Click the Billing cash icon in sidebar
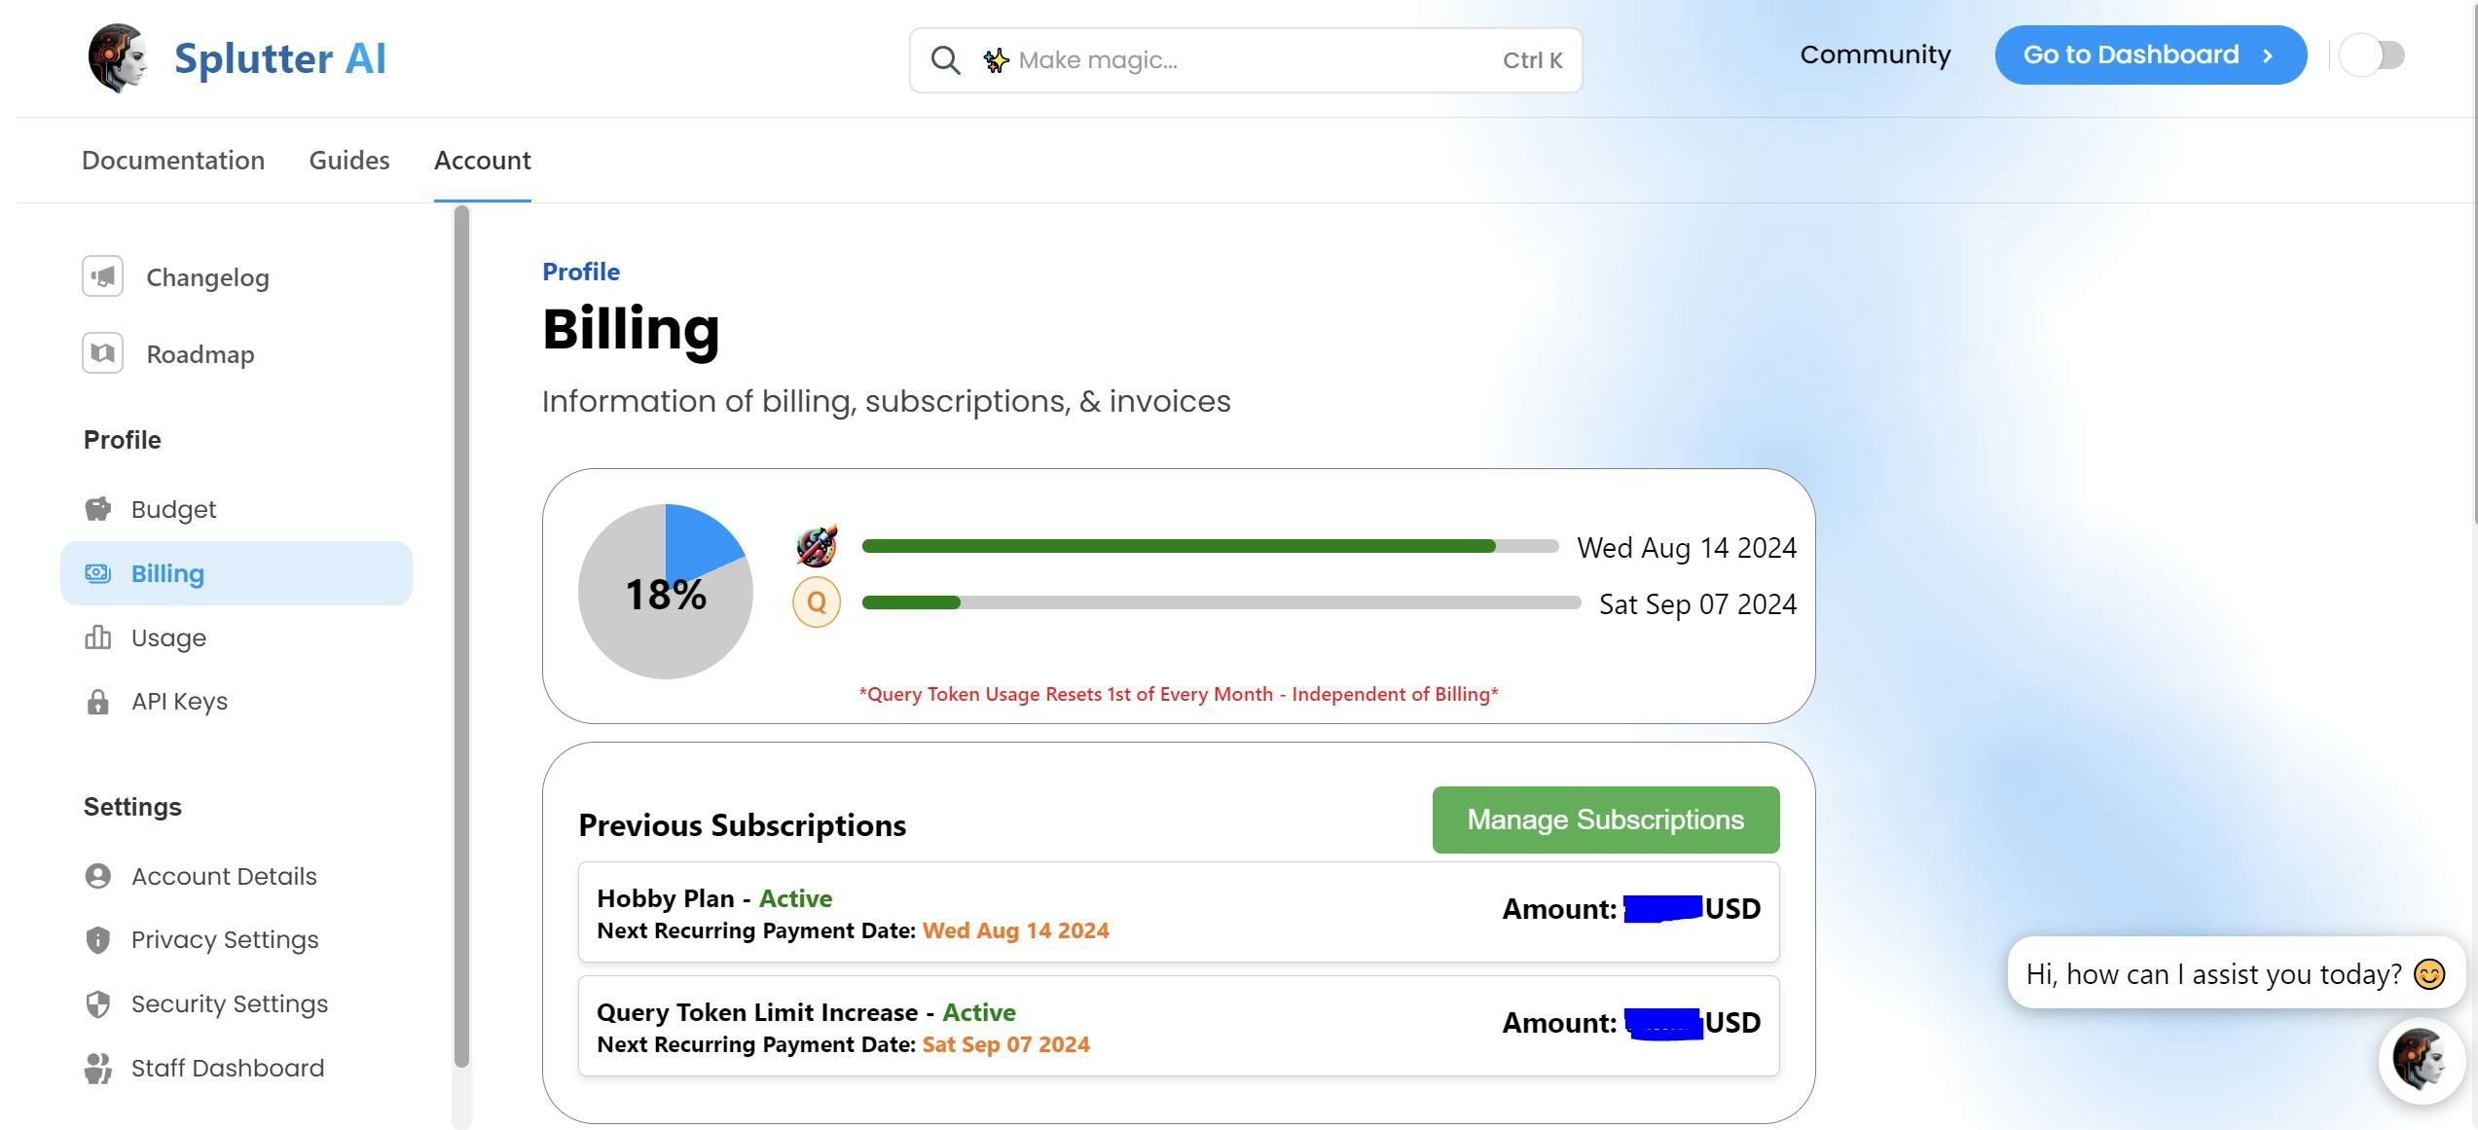 coord(98,573)
